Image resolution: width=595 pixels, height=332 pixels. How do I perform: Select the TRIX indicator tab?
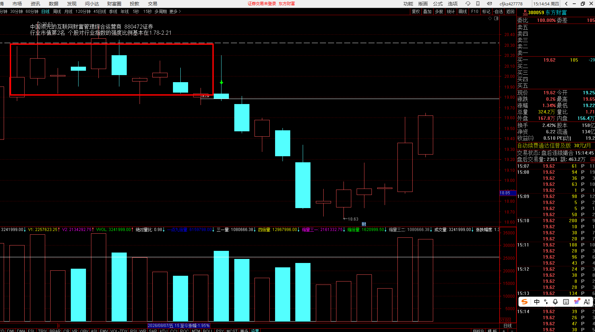coord(42,331)
